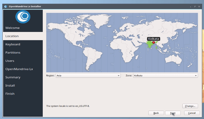Image resolution: width=204 pixels, height=119 pixels.
Task: Click the OpenMandriva logo in sidebar
Action: click(x=23, y=17)
